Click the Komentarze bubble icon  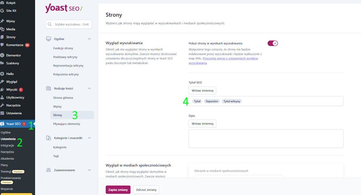[2, 45]
